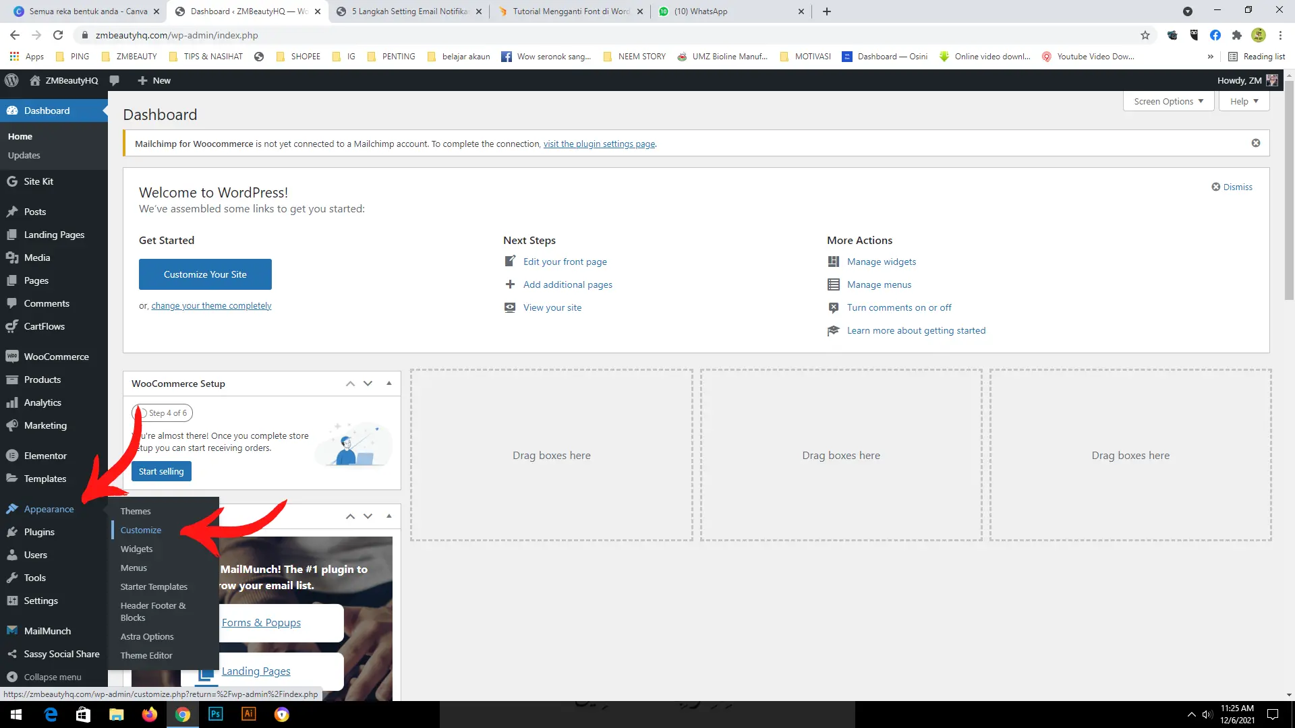Viewport: 1295px width, 728px height.
Task: Click the ZMBeautyHQ home icon
Action: (x=35, y=80)
